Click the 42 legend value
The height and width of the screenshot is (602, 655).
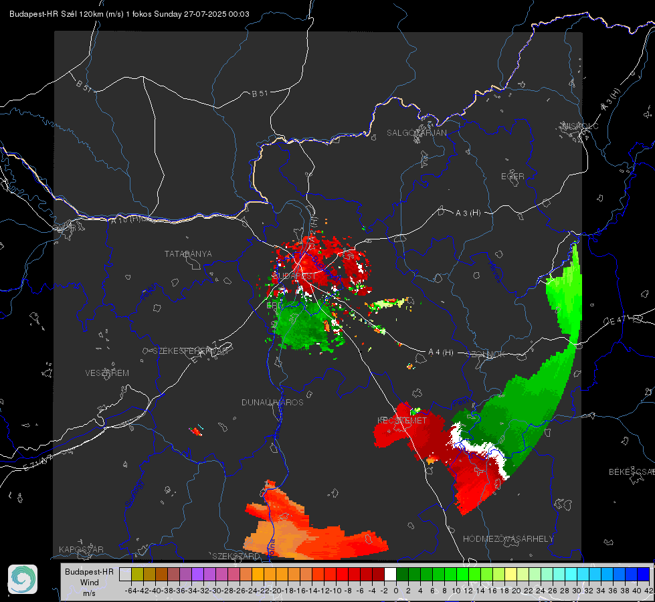[648, 591]
